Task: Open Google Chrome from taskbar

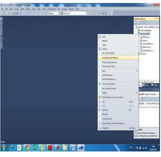Action: pos(27,148)
